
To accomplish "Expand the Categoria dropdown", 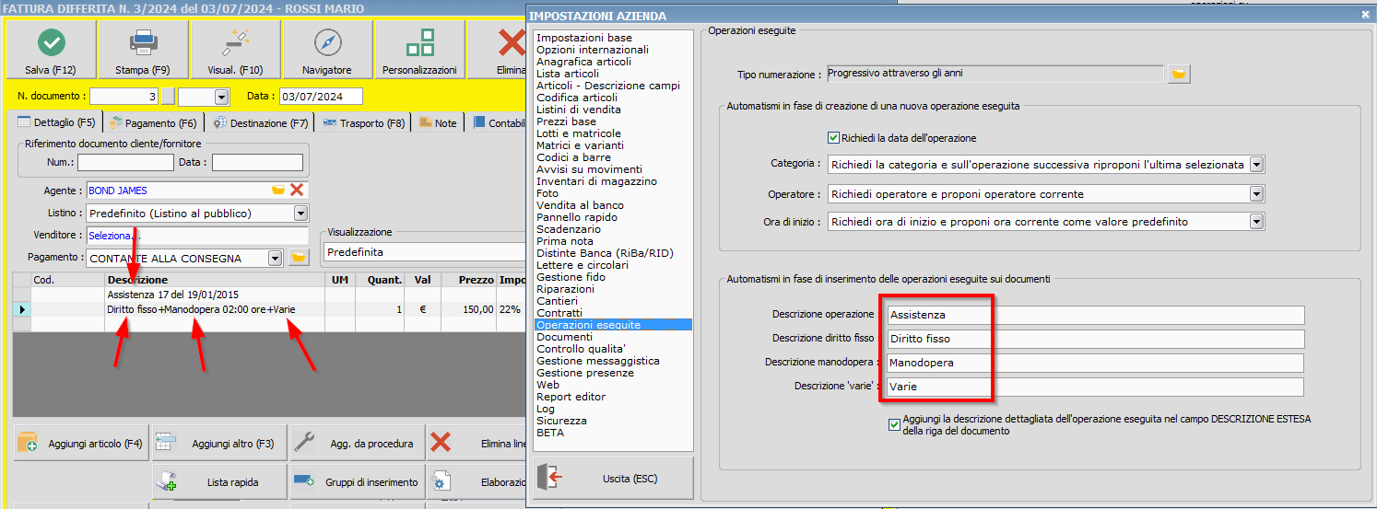I will click(x=1256, y=165).
